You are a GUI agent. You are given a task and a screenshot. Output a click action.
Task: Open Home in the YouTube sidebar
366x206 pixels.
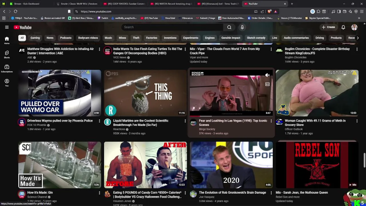click(x=7, y=40)
